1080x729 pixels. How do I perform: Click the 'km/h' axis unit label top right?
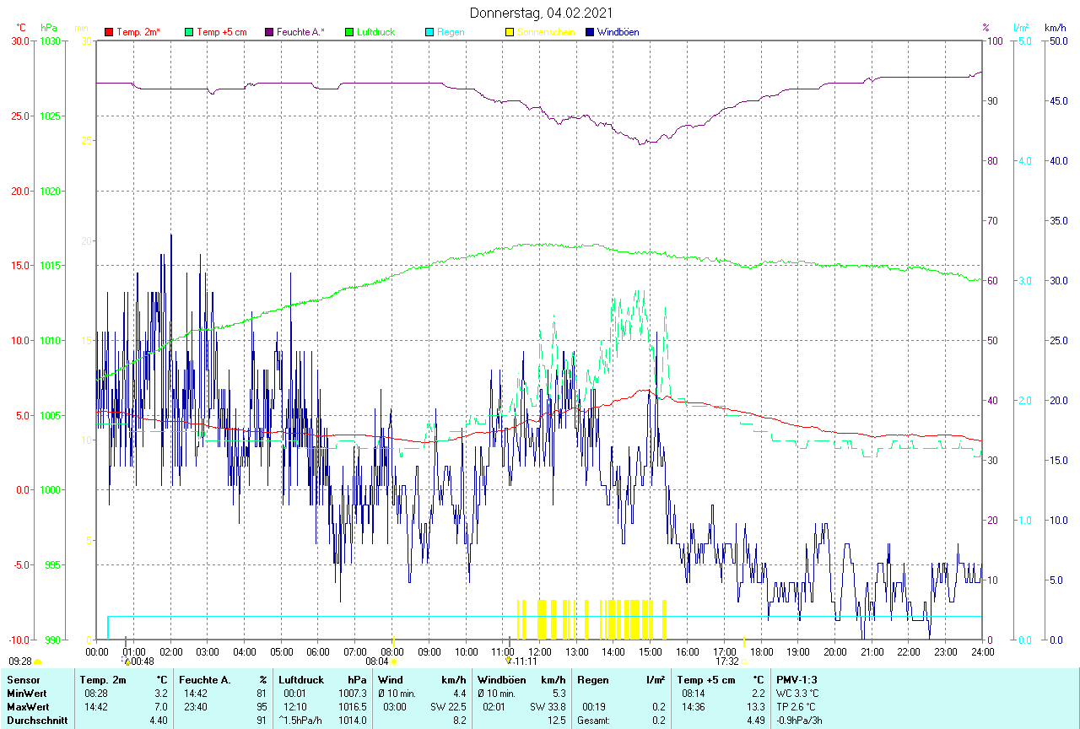click(1056, 28)
